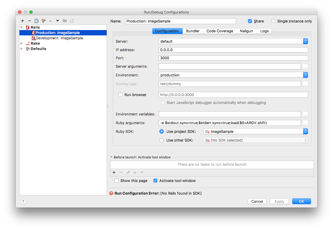Viewport: 333px width, 230px height.
Task: Copy the selected configuration
Action: pyautogui.click(x=36, y=21)
